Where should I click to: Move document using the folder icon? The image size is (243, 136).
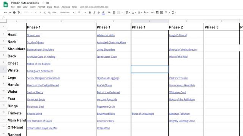coord(48,3)
